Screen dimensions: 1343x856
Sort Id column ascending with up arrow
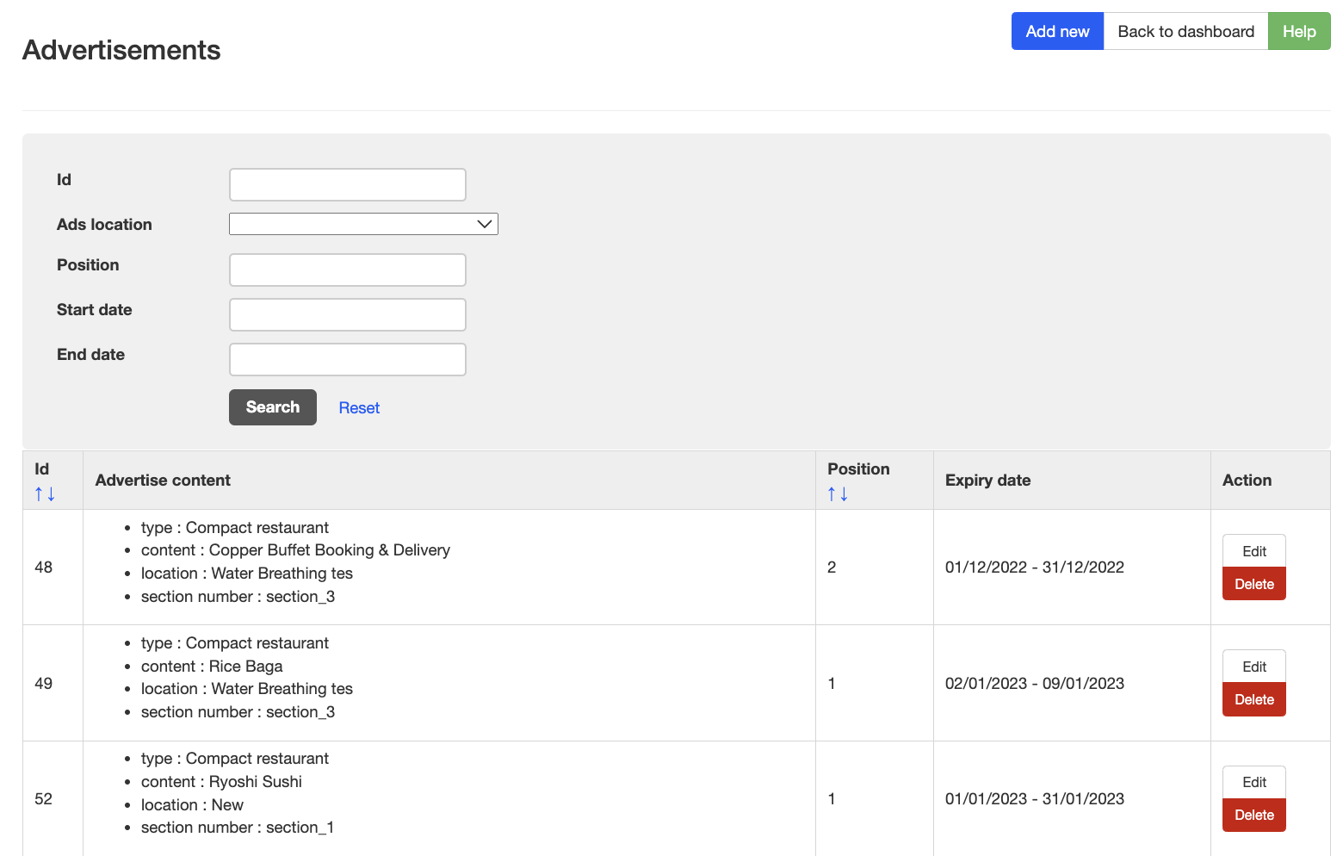pos(39,493)
